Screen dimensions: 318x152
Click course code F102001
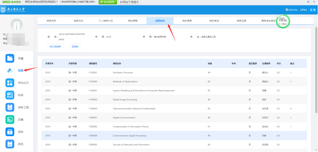pos(93,73)
